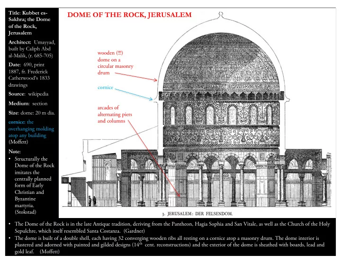Screen dimensions: 341x264
Task: Click the red heading 'DOME OF THE ROCK, JERUSALEM'
Action: [x=129, y=15]
